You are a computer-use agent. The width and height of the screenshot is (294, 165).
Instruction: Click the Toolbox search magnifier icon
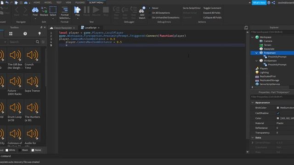coord(38,42)
